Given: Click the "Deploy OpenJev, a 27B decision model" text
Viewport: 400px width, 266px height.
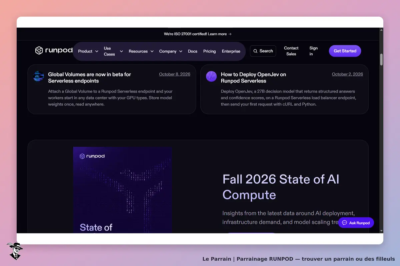Looking at the screenshot, I should click(x=289, y=98).
